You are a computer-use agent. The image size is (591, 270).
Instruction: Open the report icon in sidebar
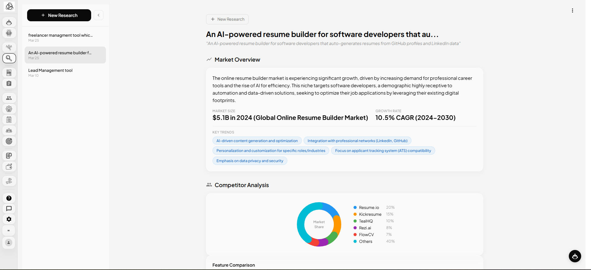(x=9, y=33)
